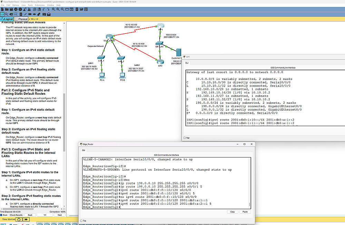Click the Add Complex PDU open envelope icon
Viewport: 345px width, 225px height.
point(49,14)
